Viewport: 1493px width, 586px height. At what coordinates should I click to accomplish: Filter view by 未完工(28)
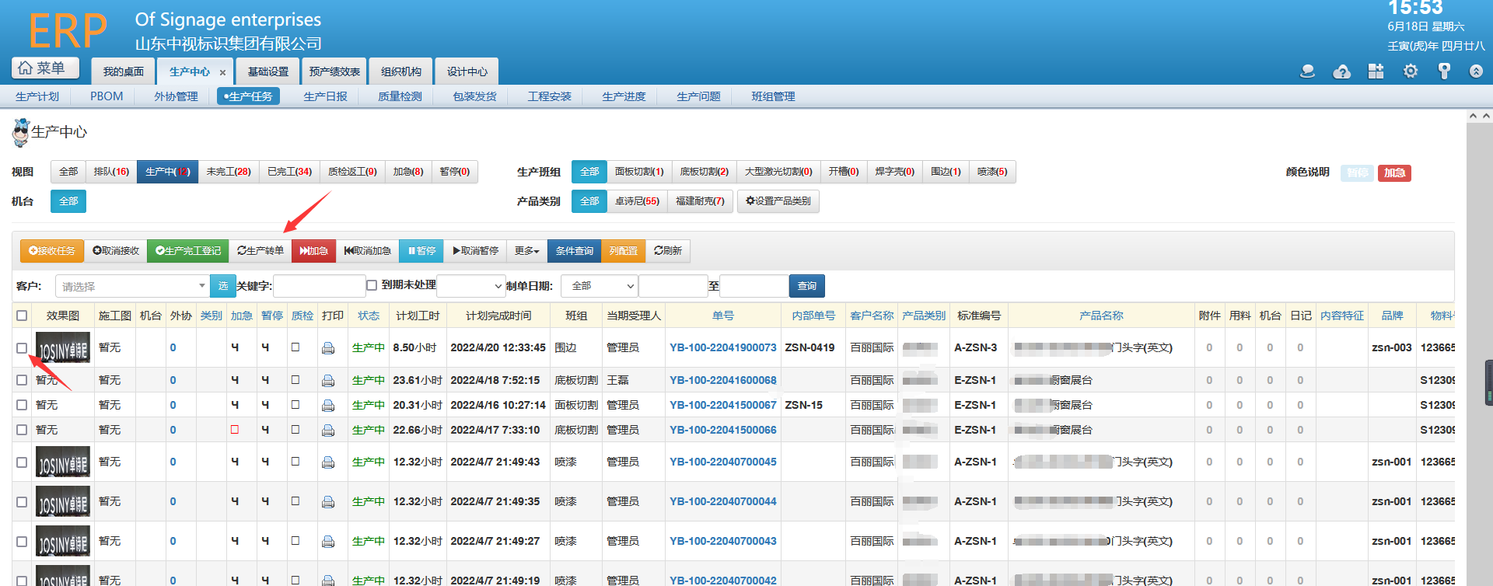point(229,172)
